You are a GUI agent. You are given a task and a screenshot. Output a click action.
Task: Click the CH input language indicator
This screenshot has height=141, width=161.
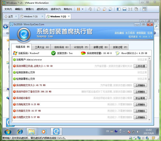108,131
